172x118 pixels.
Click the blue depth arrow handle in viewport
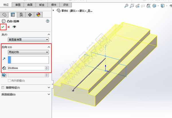[105, 67]
